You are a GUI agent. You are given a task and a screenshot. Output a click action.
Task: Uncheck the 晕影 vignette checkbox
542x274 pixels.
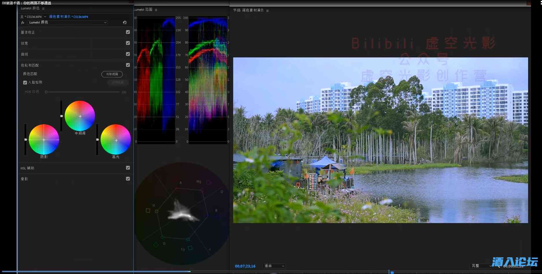pyautogui.click(x=128, y=179)
